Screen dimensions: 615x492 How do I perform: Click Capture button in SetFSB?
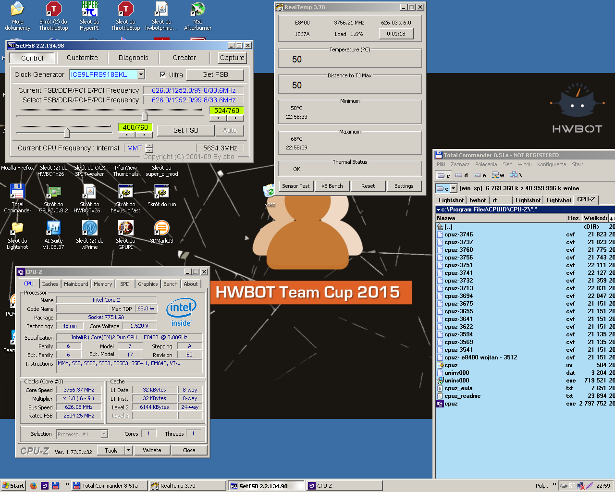[x=232, y=58]
